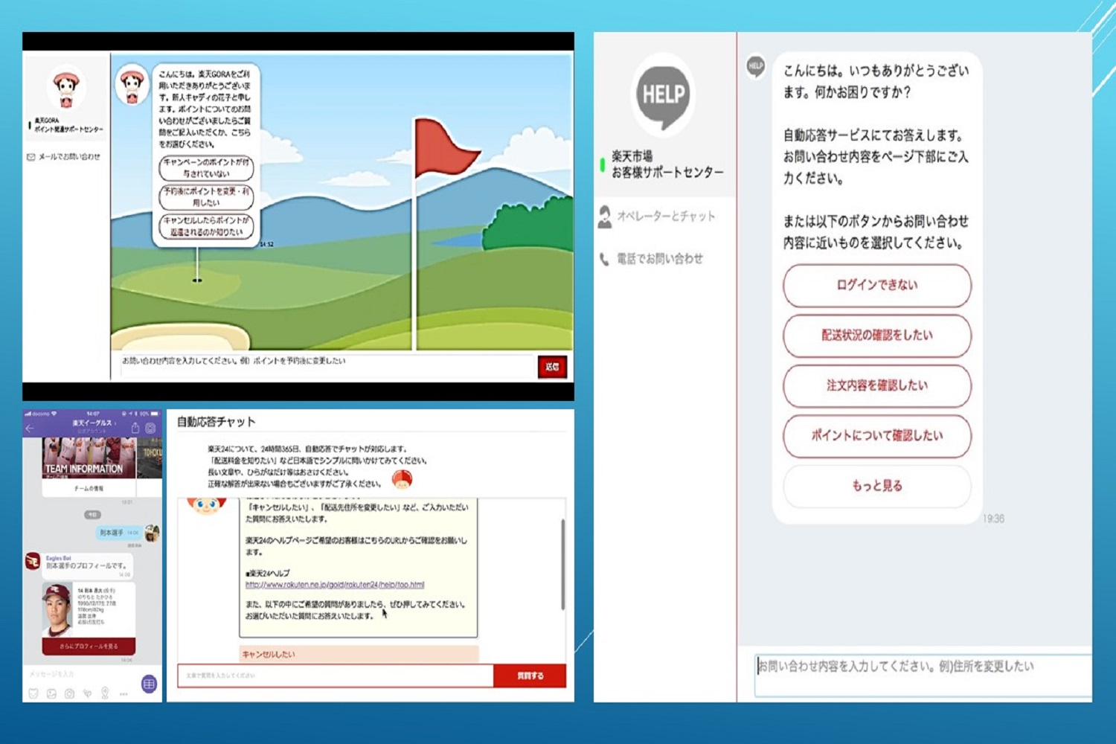Screen dimensions: 1116x744
Task: Choose 配送状況の確認をしたい button
Action: 876,336
